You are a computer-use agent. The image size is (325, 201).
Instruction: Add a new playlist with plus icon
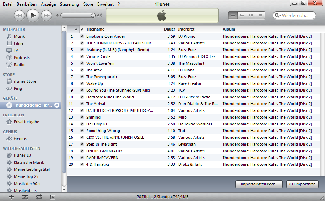pyautogui.click(x=11, y=197)
